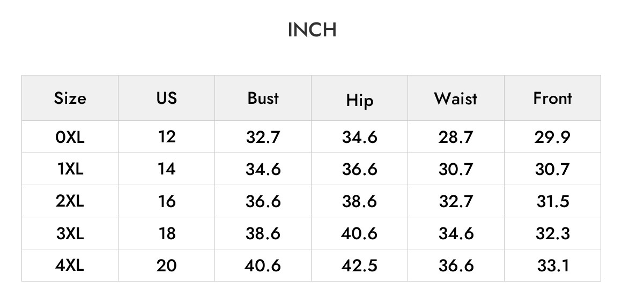Select the Waist value 28.7 cell
622x289 pixels.
tap(456, 137)
